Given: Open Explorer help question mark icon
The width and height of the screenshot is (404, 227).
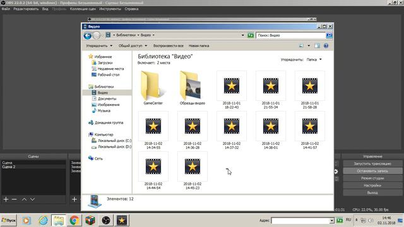Looking at the screenshot, I should point(326,46).
